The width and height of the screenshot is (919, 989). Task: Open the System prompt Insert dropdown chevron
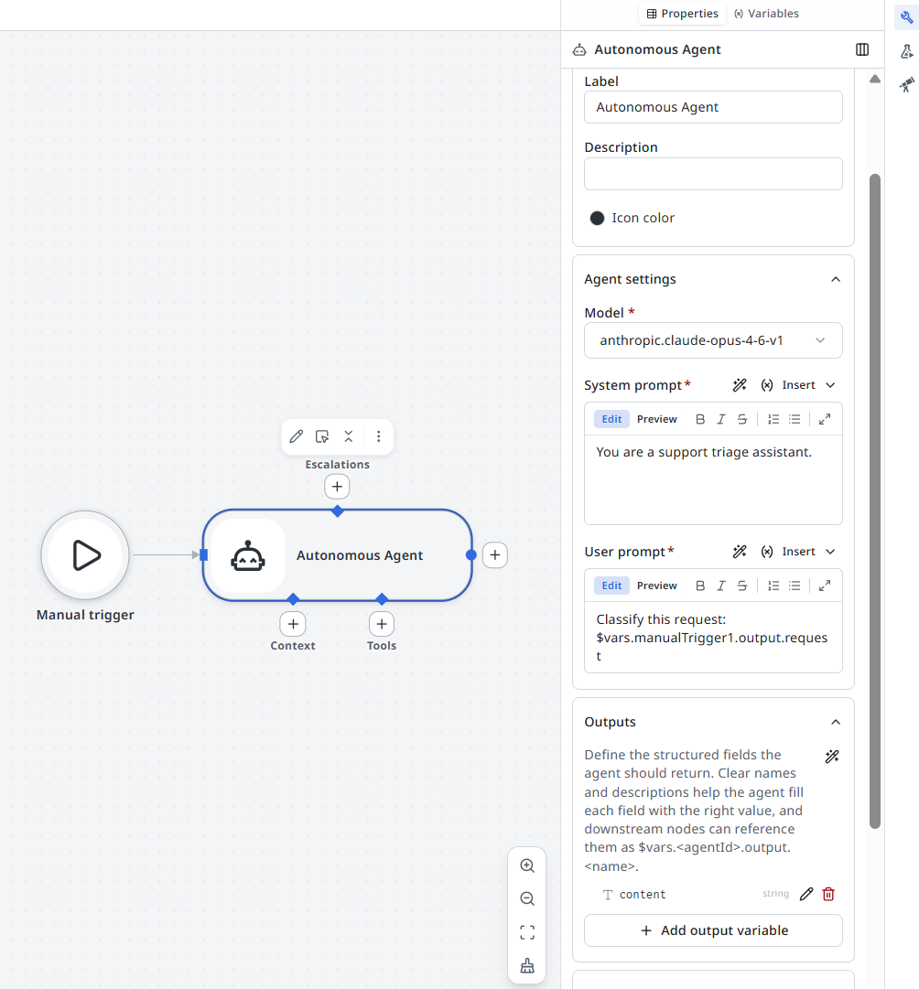(x=830, y=385)
